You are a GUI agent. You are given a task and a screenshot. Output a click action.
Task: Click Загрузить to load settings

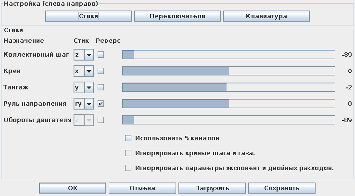[x=212, y=188]
